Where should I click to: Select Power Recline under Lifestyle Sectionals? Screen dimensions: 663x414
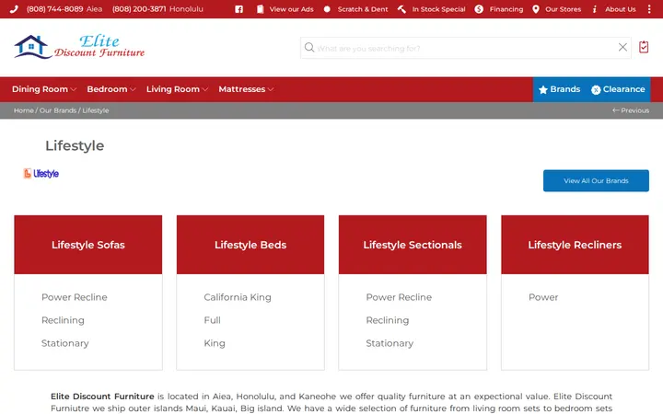(399, 297)
